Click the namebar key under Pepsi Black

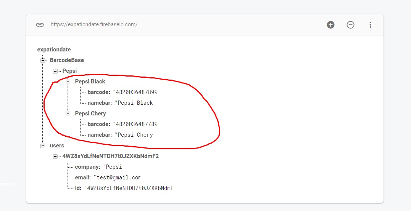coord(100,103)
